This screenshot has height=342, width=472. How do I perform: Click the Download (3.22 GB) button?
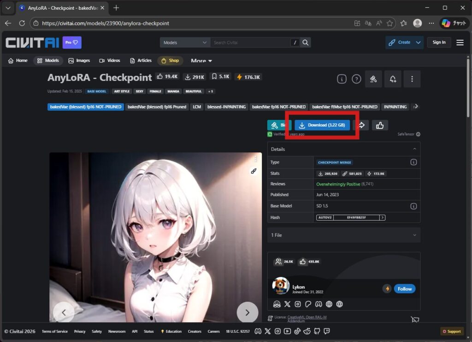coord(322,125)
